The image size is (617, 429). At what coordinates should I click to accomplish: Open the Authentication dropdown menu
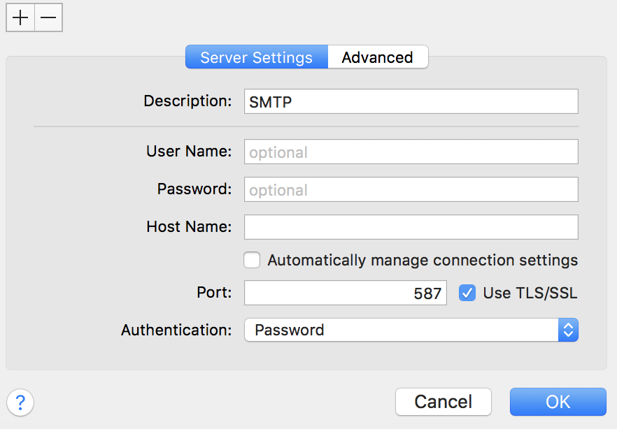click(402, 330)
